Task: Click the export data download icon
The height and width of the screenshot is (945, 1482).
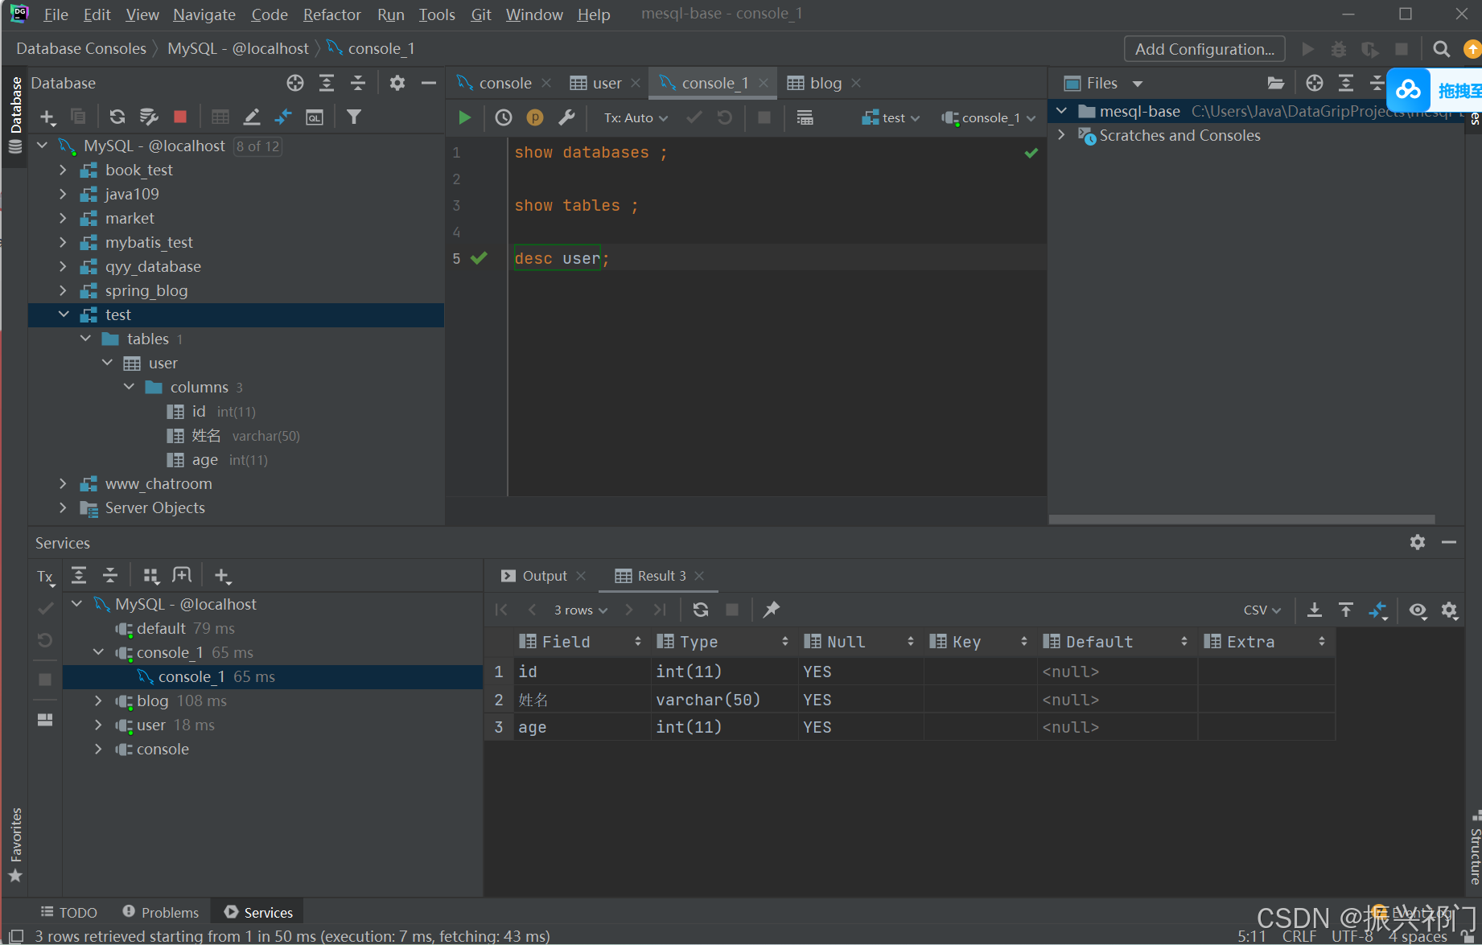Action: click(x=1314, y=610)
